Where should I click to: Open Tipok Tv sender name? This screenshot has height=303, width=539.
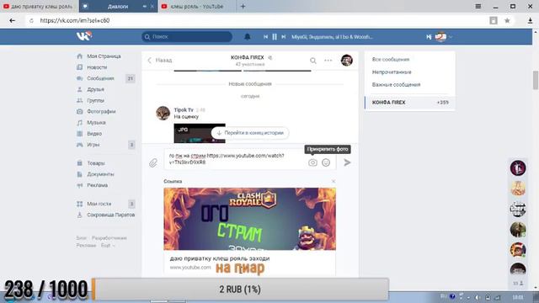184,110
